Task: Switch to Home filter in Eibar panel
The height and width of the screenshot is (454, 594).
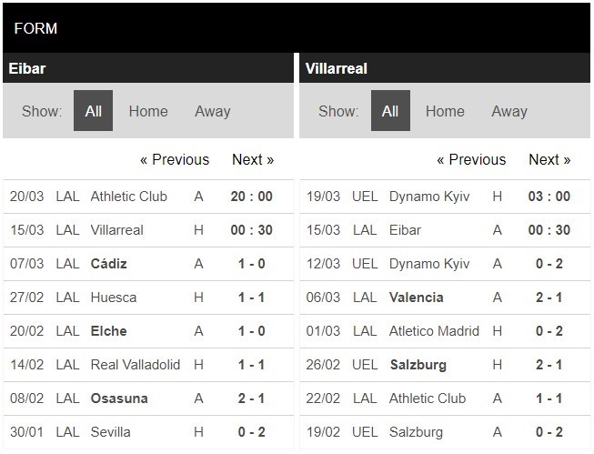Action: [147, 111]
